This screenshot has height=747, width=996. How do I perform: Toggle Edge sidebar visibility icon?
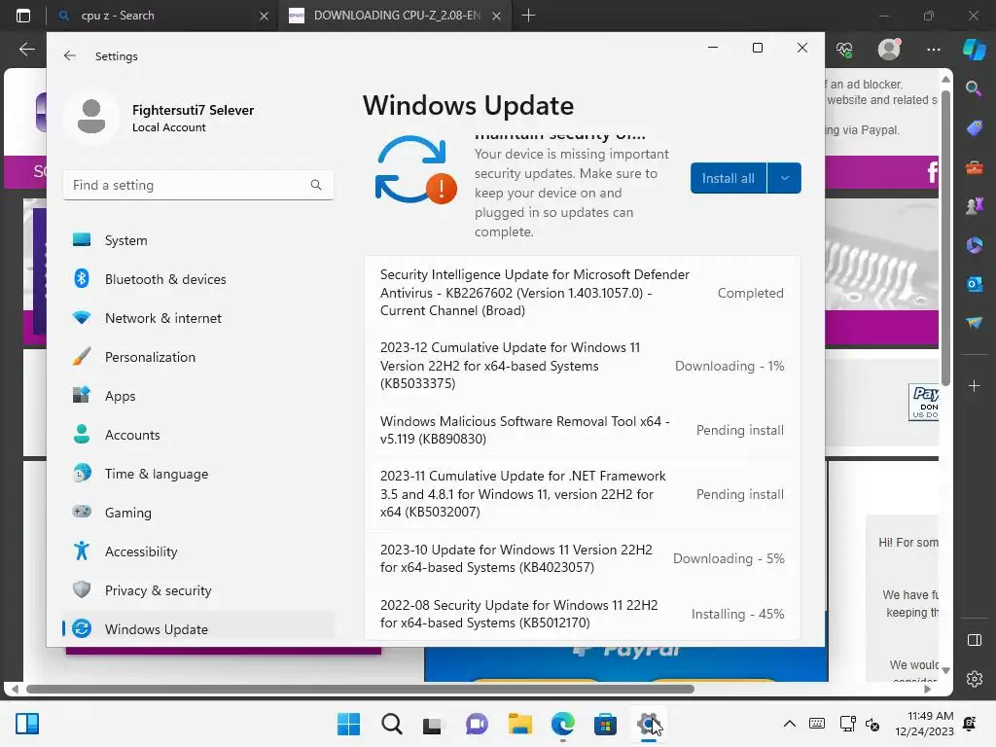974,640
